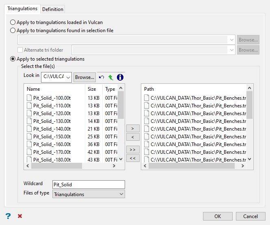Remove all files with the << button
The width and height of the screenshot is (270, 225).
(133, 158)
